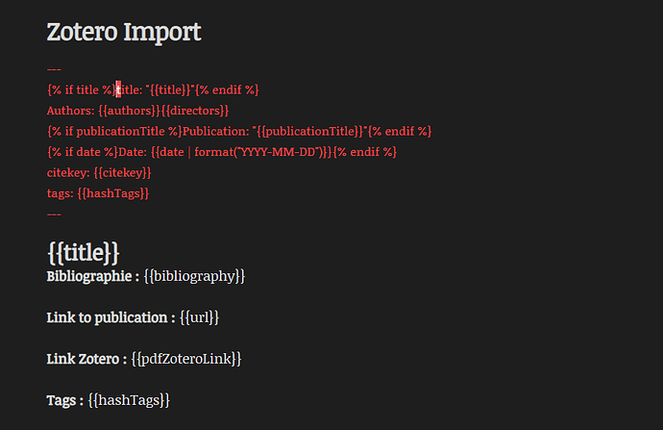Click the red "tags: {{hashTags}}" frontmatter line
Image resolution: width=663 pixels, height=430 pixels.
pos(98,193)
